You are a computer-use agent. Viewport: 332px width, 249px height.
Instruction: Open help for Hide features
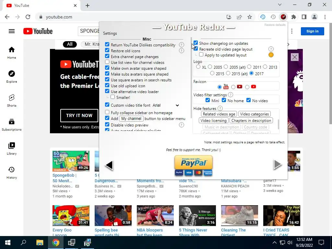tap(220, 108)
